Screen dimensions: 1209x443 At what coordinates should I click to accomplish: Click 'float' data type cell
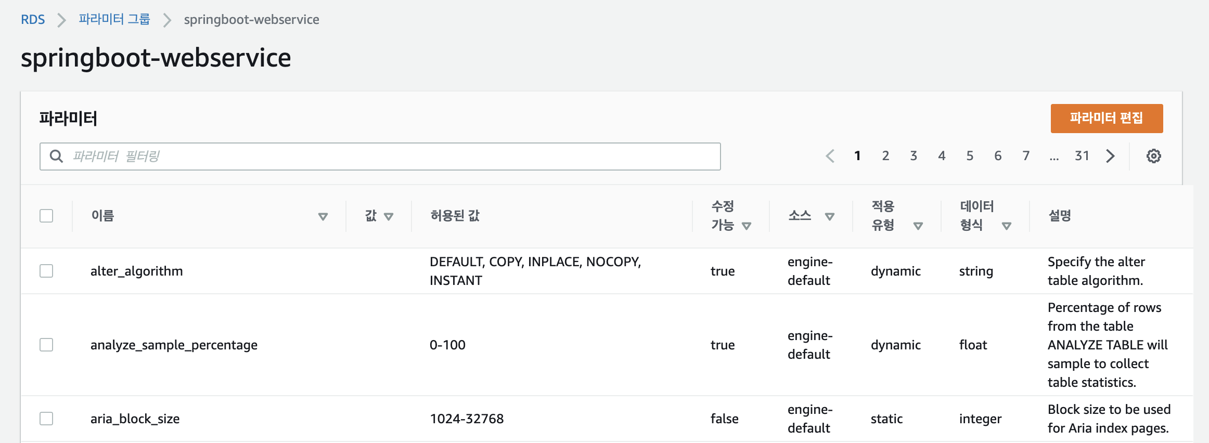point(973,345)
